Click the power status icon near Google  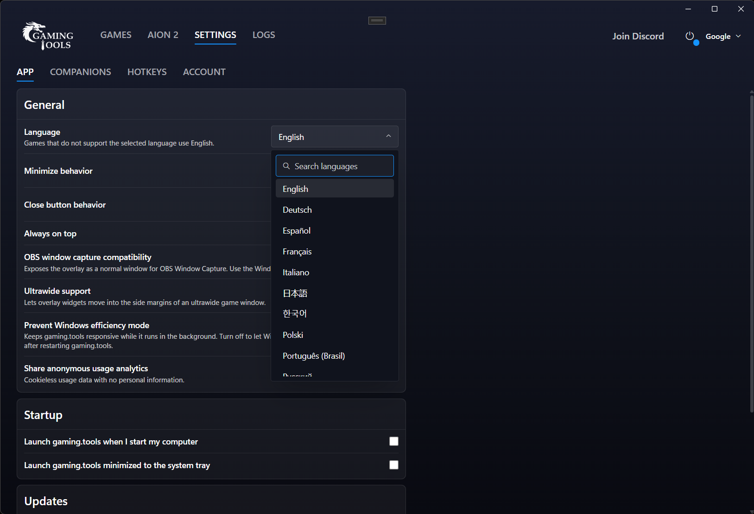click(x=690, y=36)
